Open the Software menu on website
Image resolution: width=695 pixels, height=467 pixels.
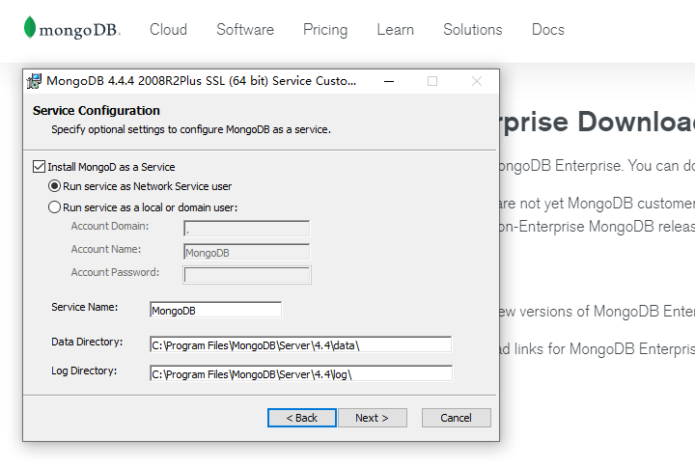(x=245, y=30)
